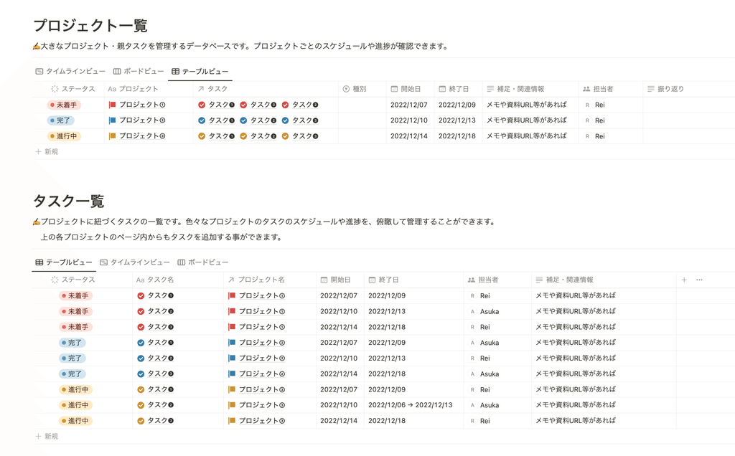
Task: Click the プロジェクト一覧 heading
Action: coord(90,25)
